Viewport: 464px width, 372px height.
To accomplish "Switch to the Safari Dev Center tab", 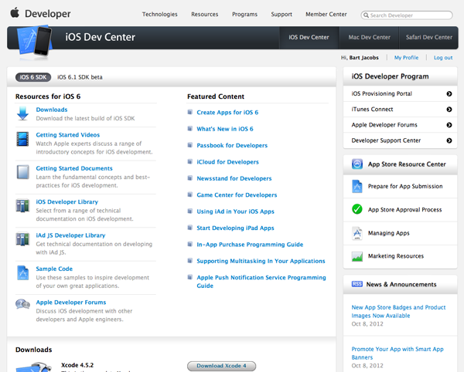I will tap(428, 37).
